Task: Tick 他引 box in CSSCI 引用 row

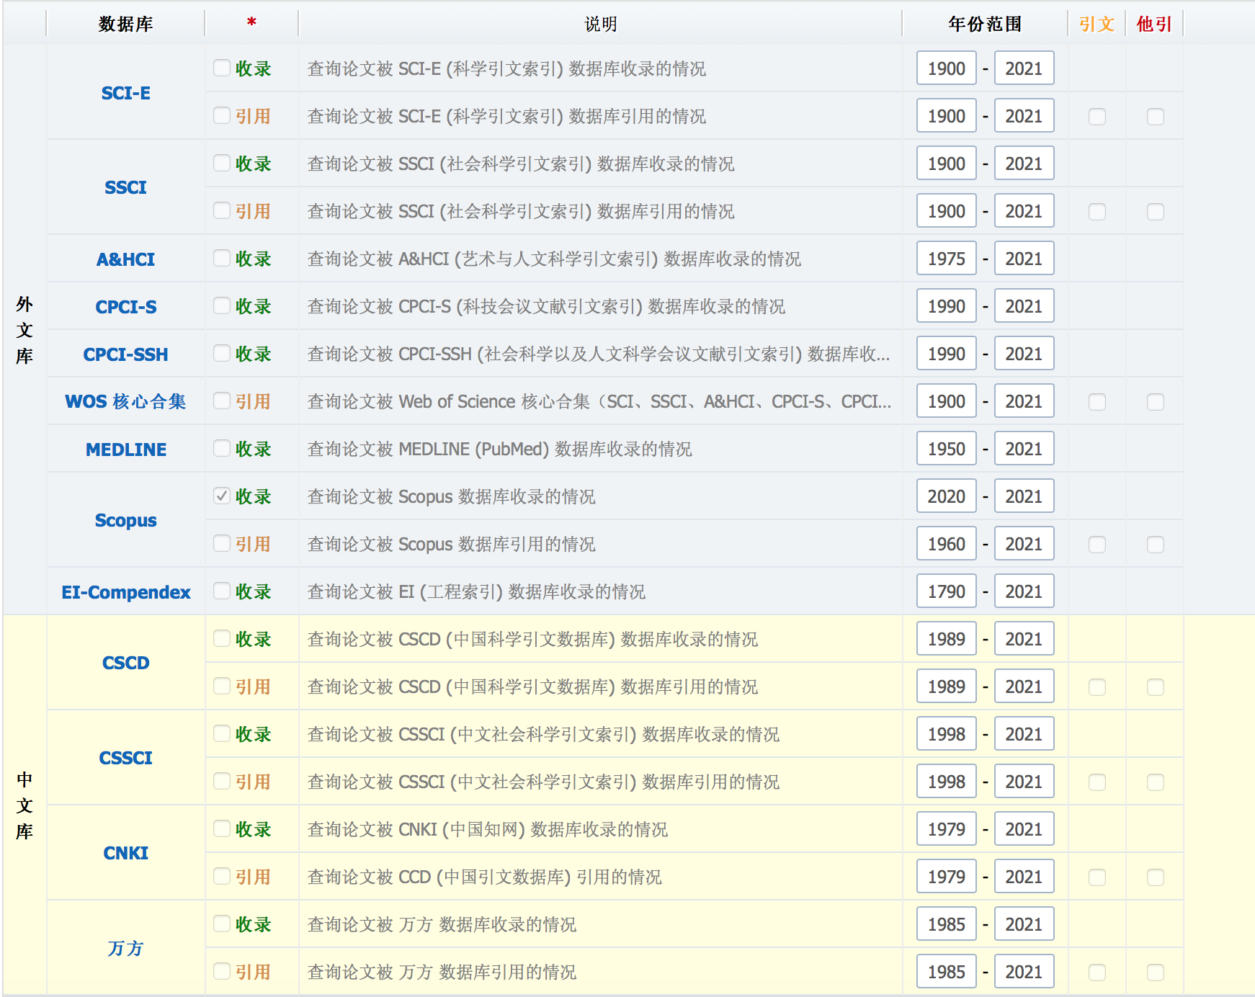Action: [x=1156, y=782]
